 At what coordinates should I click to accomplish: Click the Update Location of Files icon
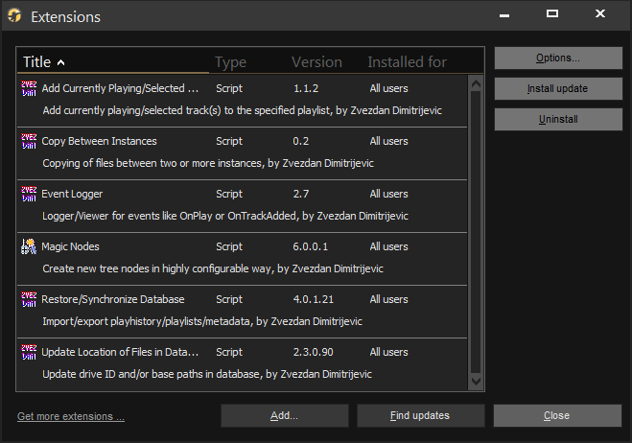pos(28,352)
